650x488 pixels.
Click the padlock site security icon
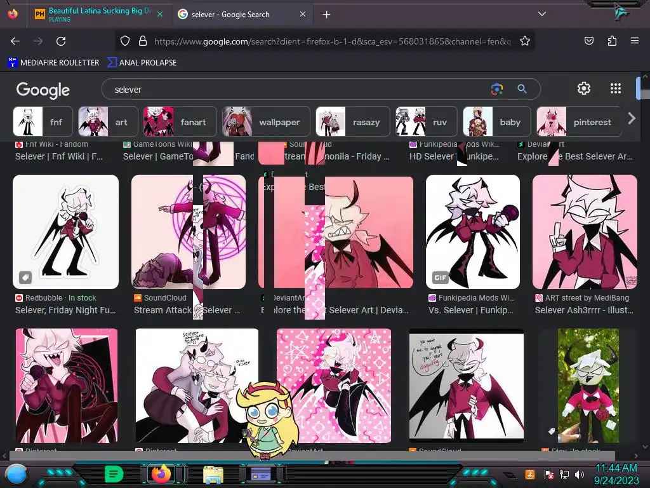(143, 41)
